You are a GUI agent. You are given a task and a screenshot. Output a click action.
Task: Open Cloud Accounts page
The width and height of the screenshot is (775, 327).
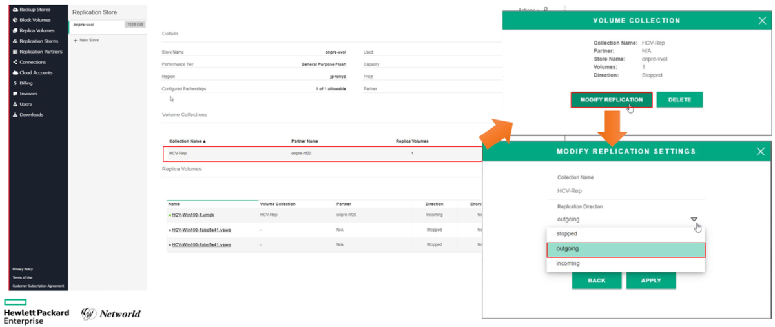pyautogui.click(x=36, y=73)
